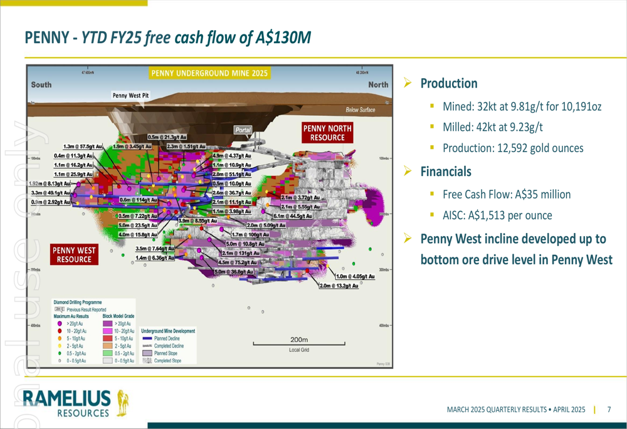Click drill label '4.5m @ 75.2g/t Au'
627x429 pixels.
coord(237,262)
